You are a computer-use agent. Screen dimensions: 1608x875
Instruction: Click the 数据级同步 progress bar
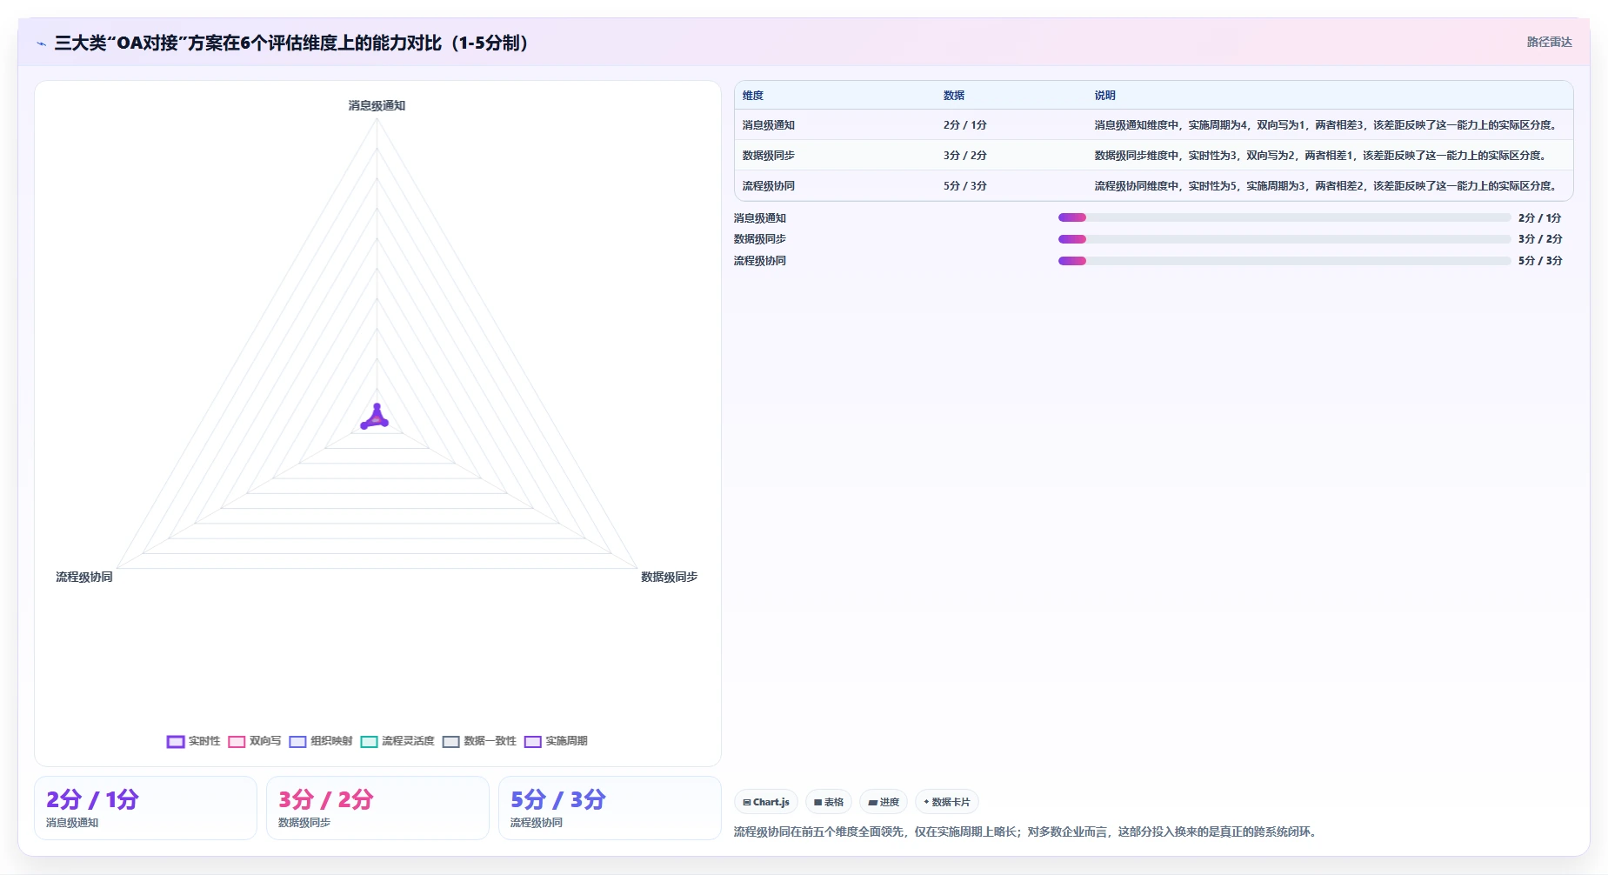pos(1284,239)
